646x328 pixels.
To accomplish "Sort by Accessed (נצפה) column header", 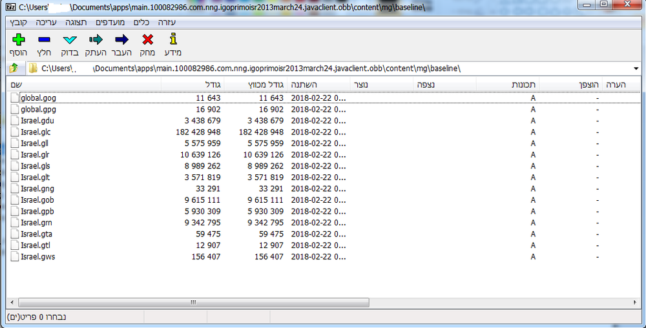I will 444,85.
